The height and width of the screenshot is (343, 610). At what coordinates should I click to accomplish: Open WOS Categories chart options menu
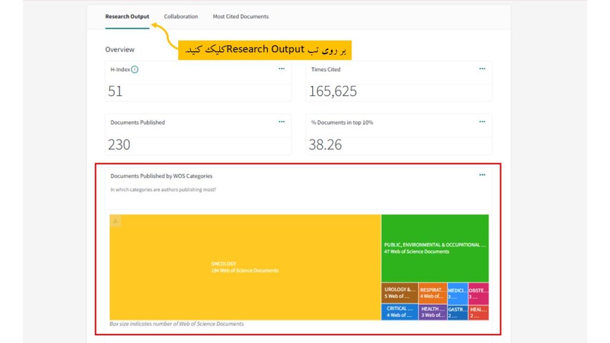tap(482, 175)
